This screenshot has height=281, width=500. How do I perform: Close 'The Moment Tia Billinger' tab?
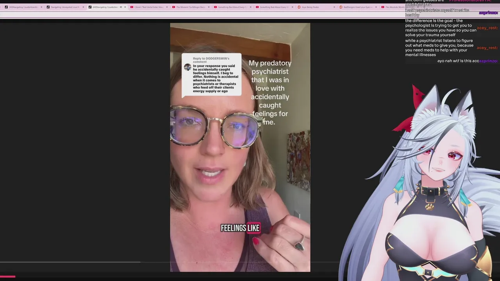coord(209,7)
